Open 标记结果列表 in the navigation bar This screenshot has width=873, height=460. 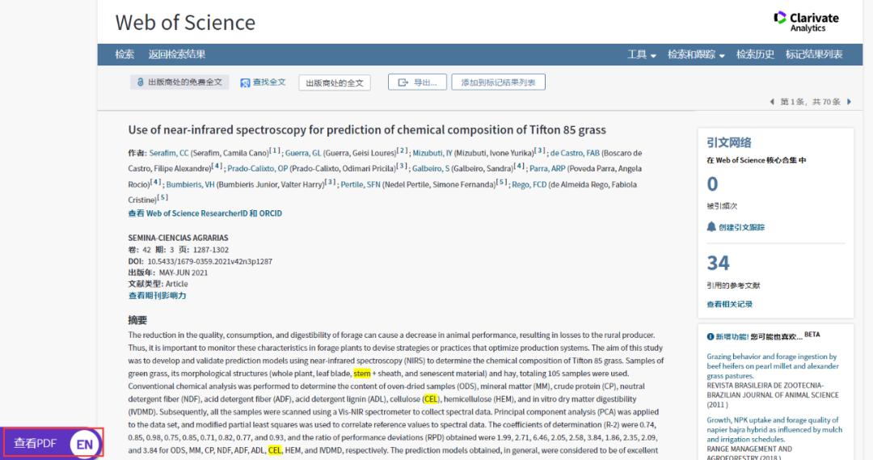(x=814, y=55)
